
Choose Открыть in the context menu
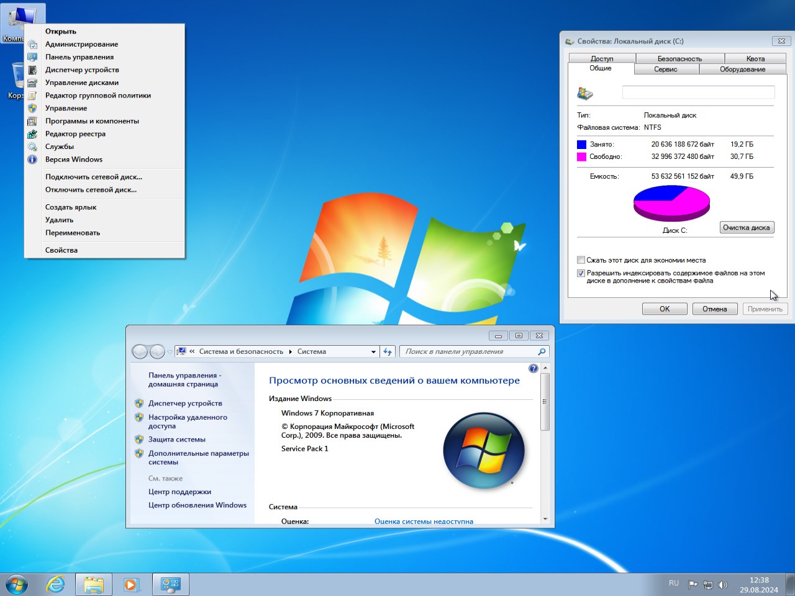104,32
